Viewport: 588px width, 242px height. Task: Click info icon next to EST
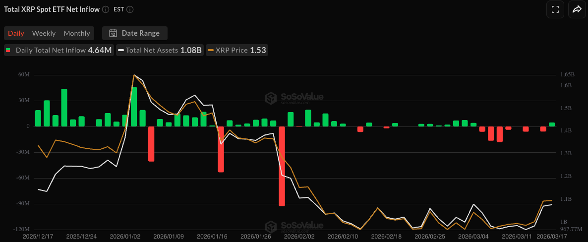tap(130, 9)
